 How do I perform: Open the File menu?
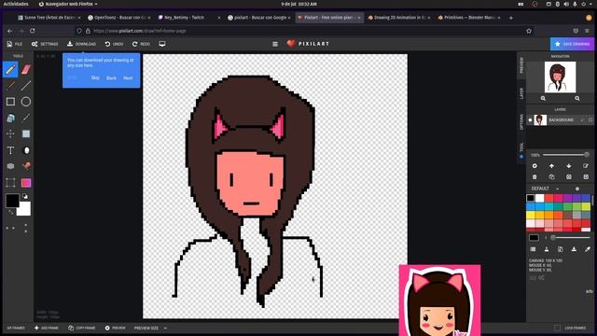(15, 44)
